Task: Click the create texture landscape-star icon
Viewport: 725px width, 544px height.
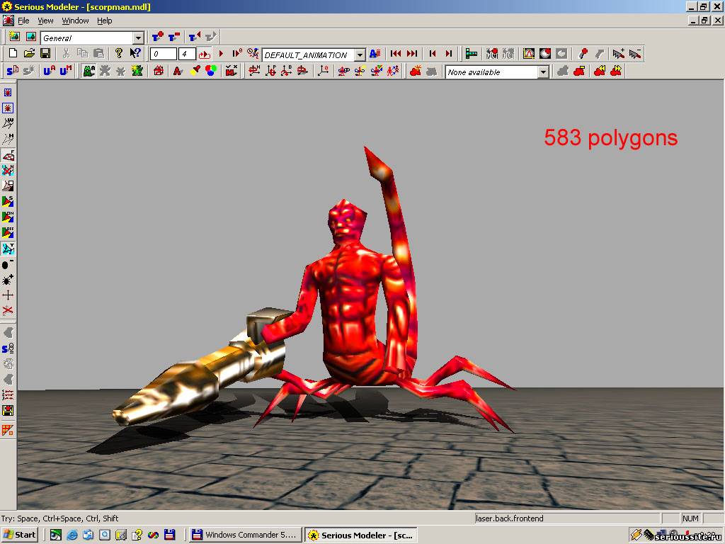Action: 14,37
